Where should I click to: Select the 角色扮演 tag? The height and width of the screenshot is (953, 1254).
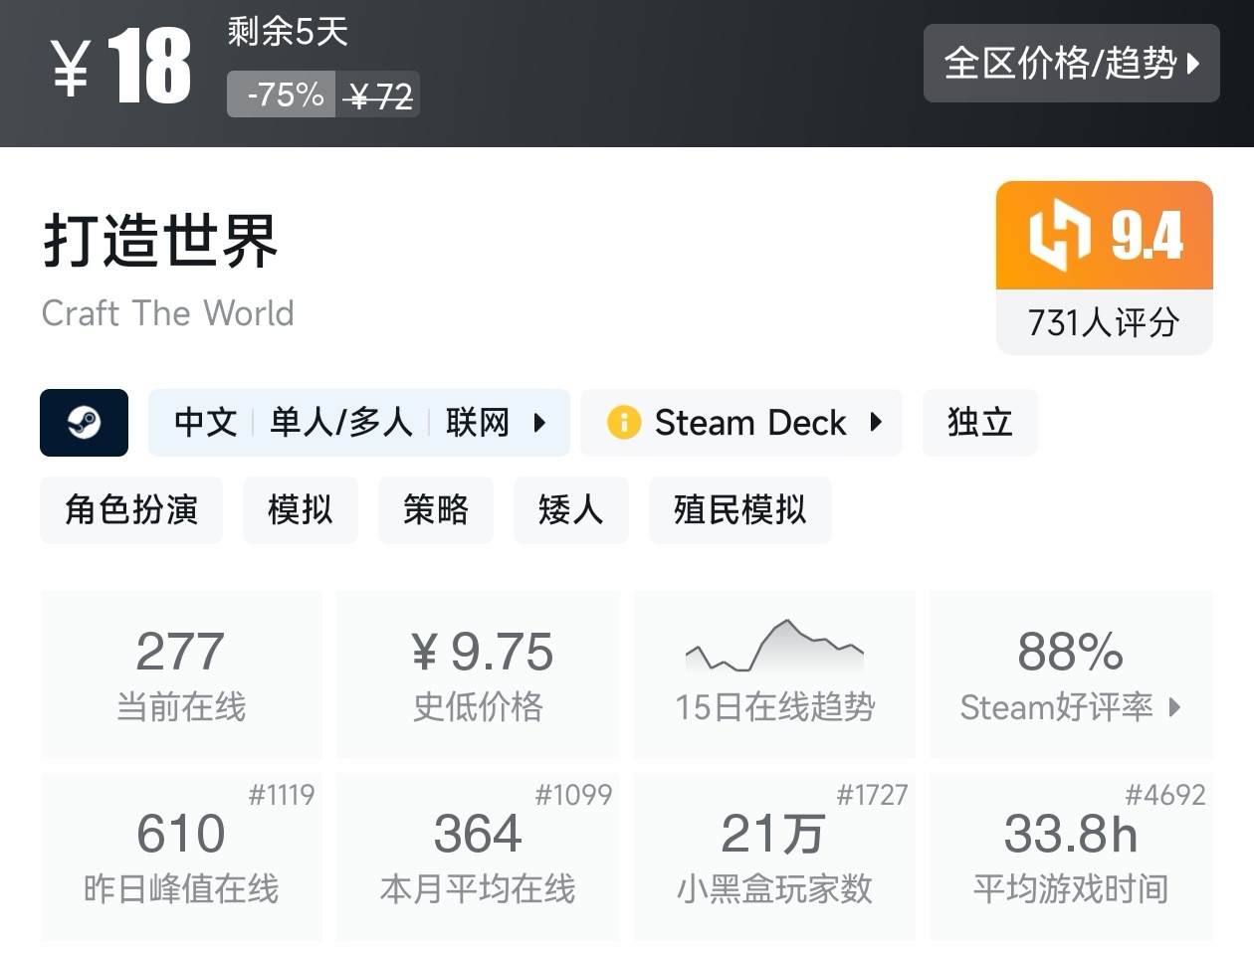131,510
